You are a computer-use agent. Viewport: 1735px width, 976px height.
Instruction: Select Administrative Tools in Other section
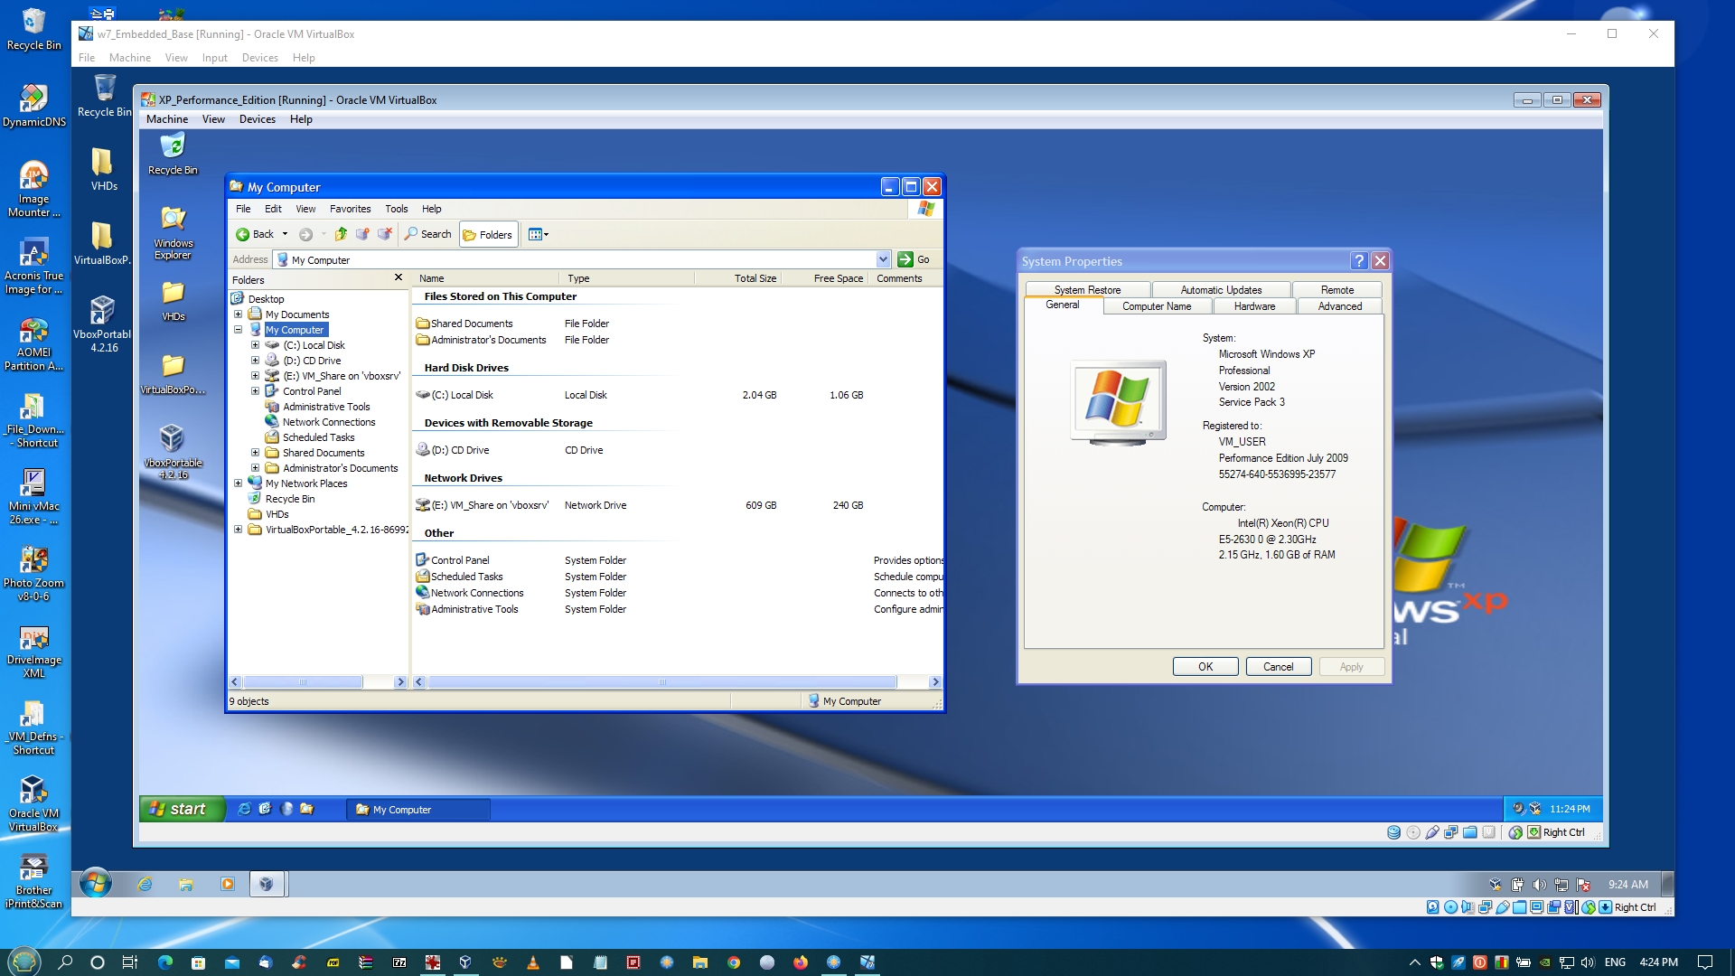[467, 609]
